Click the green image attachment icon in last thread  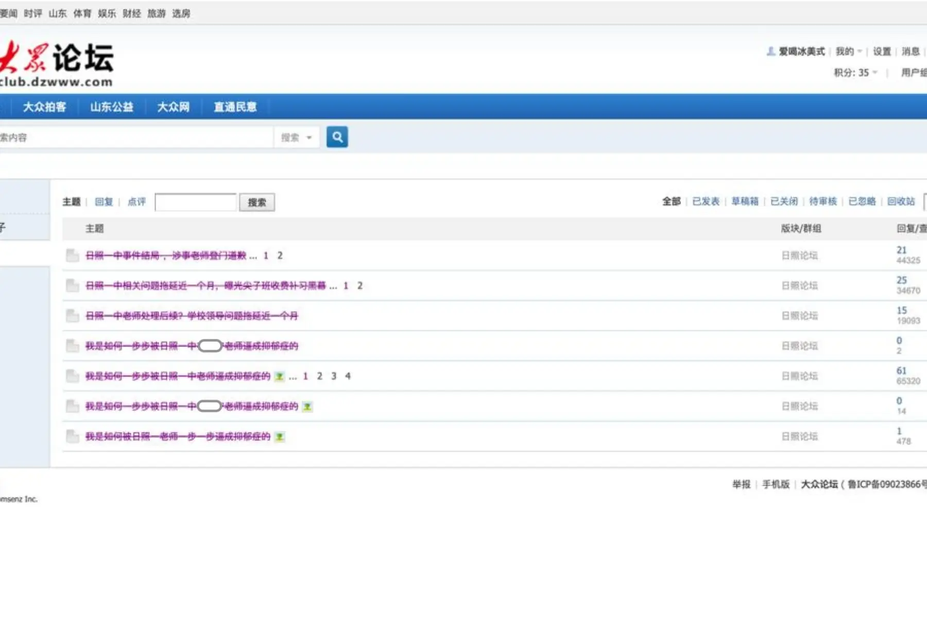click(x=280, y=437)
